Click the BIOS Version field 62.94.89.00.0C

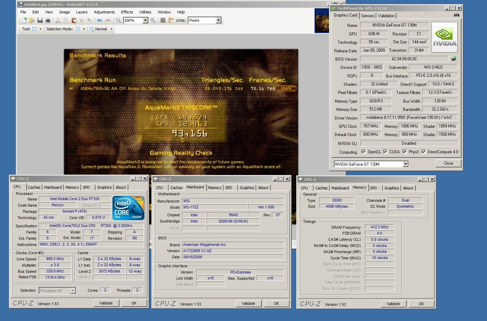[404, 59]
